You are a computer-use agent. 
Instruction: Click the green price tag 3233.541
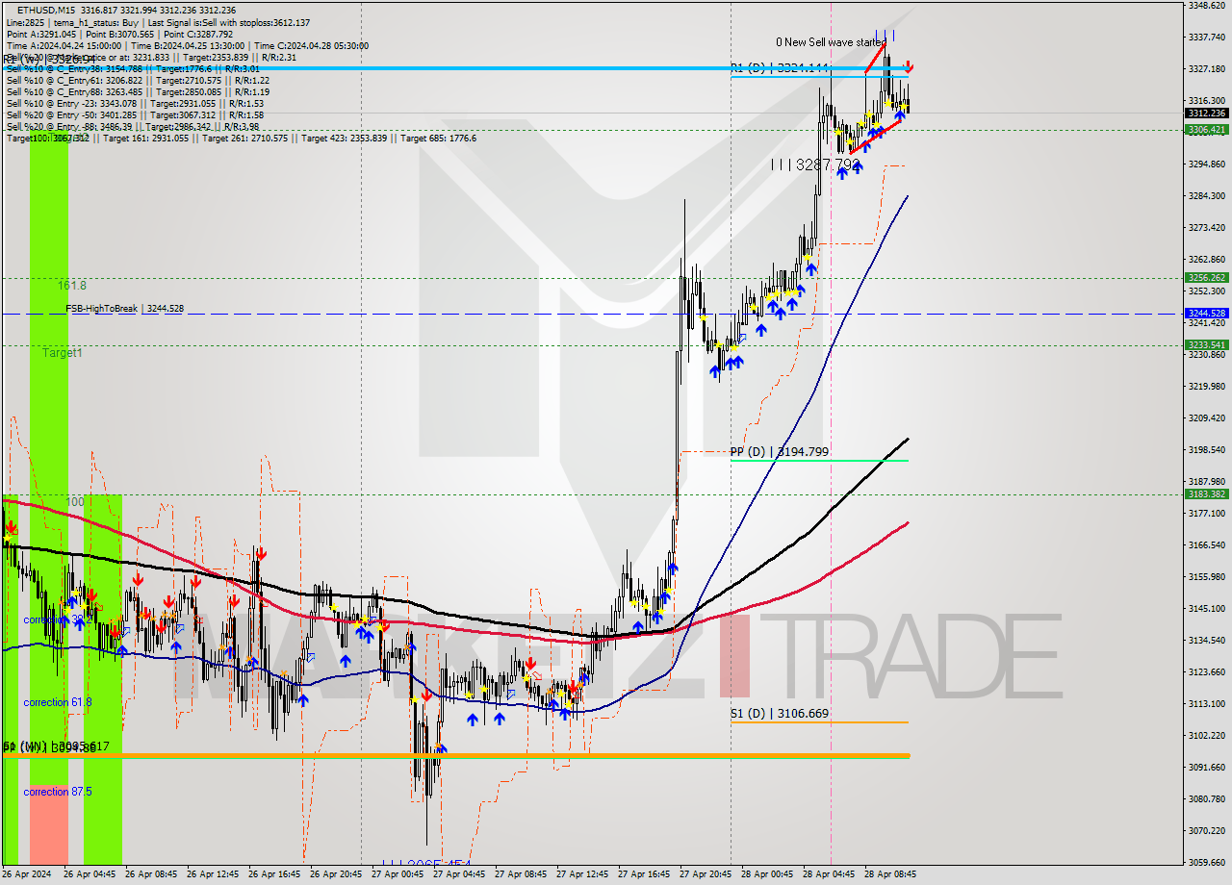(x=1206, y=344)
